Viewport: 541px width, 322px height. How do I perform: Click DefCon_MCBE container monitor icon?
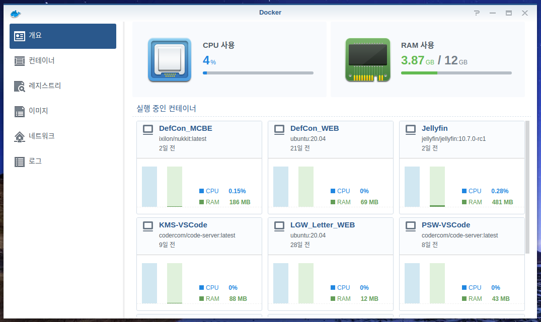tap(148, 130)
